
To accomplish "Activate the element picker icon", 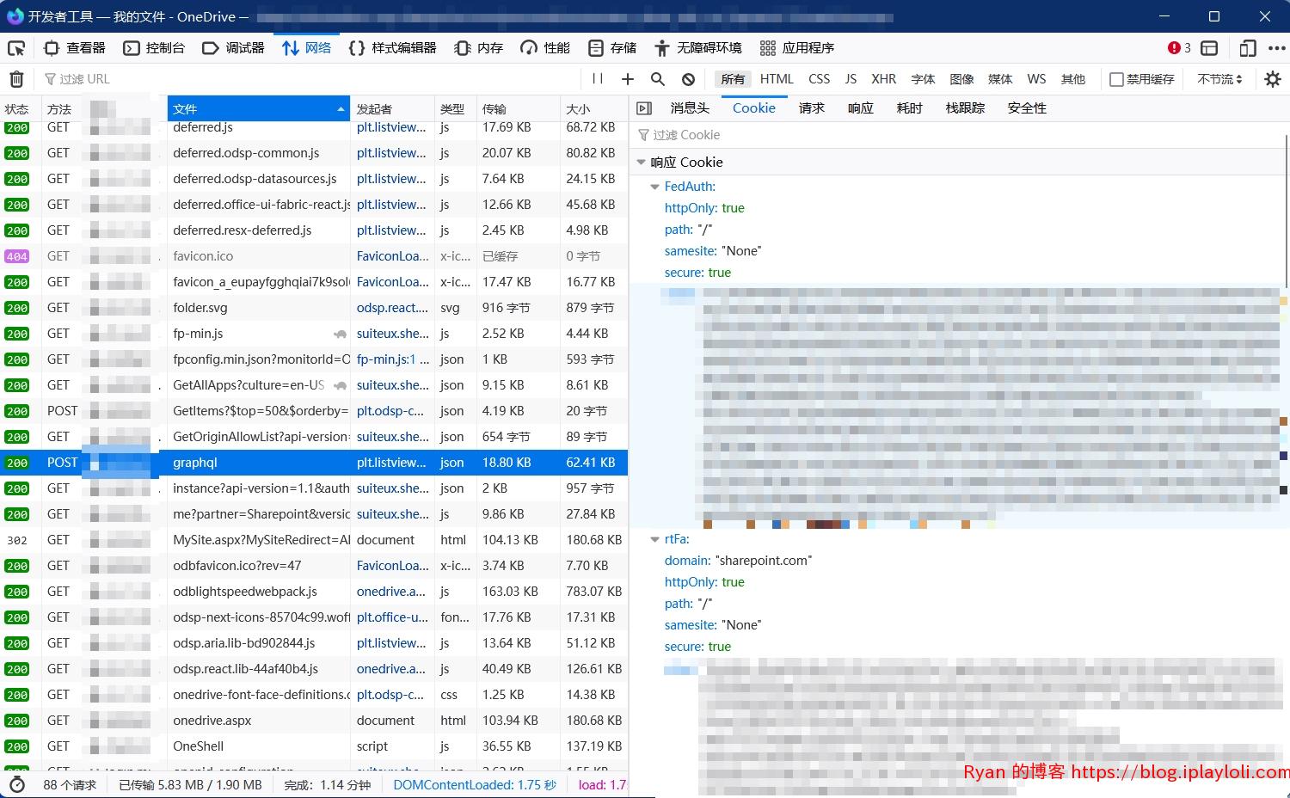I will click(x=16, y=48).
